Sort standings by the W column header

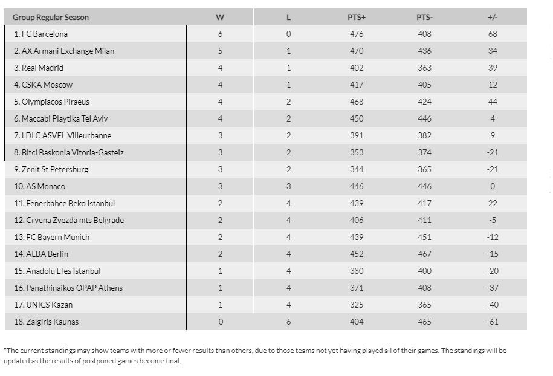(220, 17)
